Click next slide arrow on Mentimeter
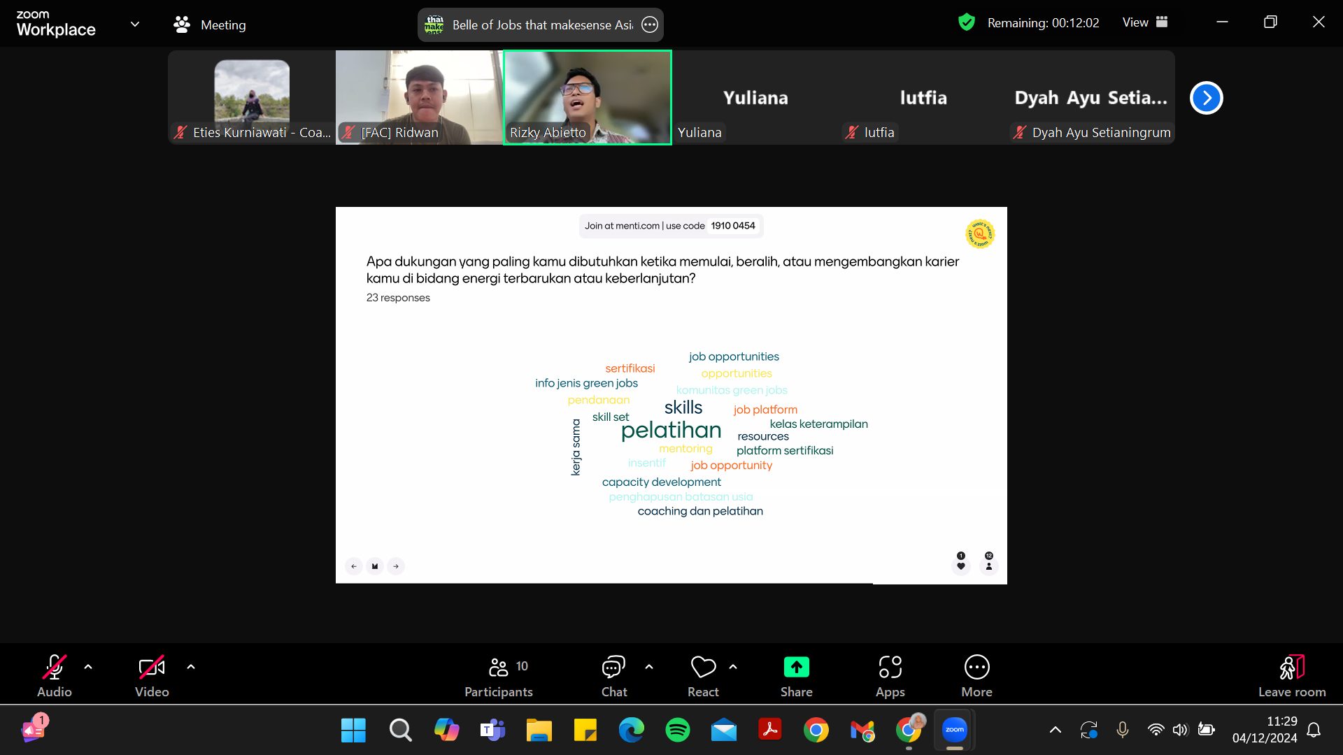This screenshot has height=755, width=1343. click(396, 565)
